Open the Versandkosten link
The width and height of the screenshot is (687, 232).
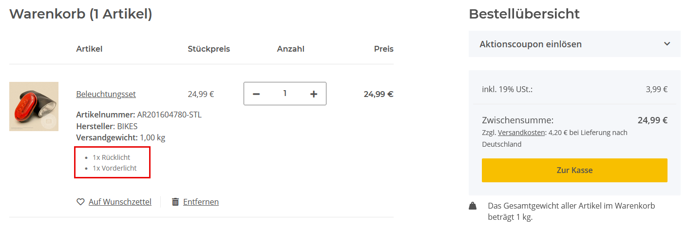(x=520, y=133)
